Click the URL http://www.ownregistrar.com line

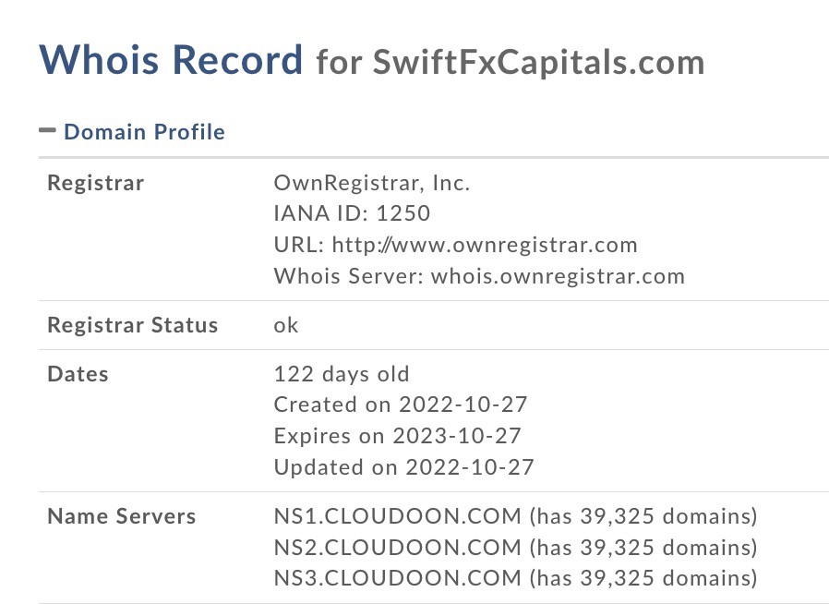[x=456, y=245]
